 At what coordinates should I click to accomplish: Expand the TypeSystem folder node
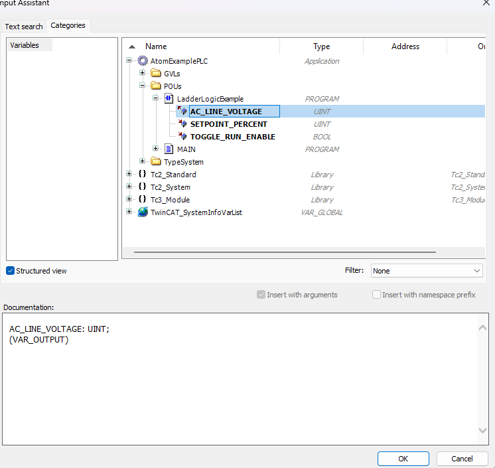[x=143, y=161]
